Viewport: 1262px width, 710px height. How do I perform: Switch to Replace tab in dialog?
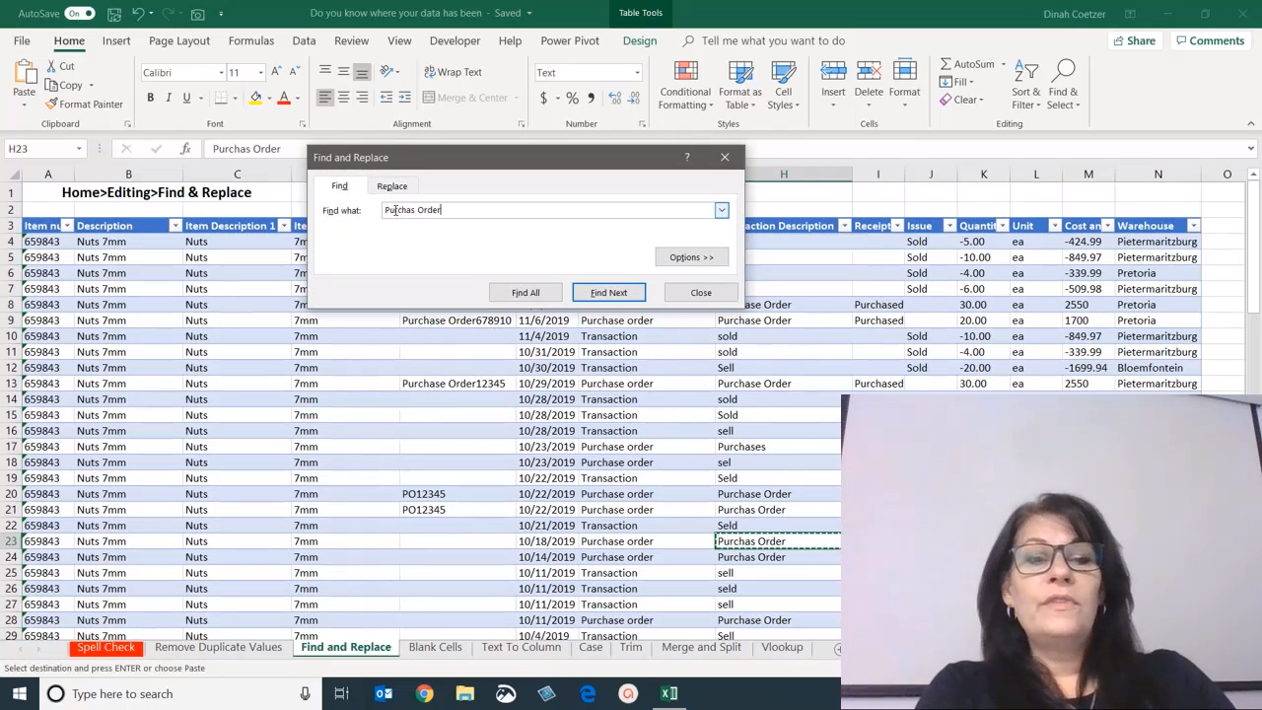[x=391, y=186]
